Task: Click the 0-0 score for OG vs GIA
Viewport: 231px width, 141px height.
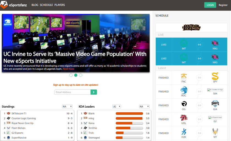Action: [199, 105]
